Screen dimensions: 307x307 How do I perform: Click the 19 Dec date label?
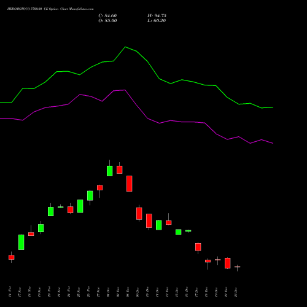click(216, 292)
